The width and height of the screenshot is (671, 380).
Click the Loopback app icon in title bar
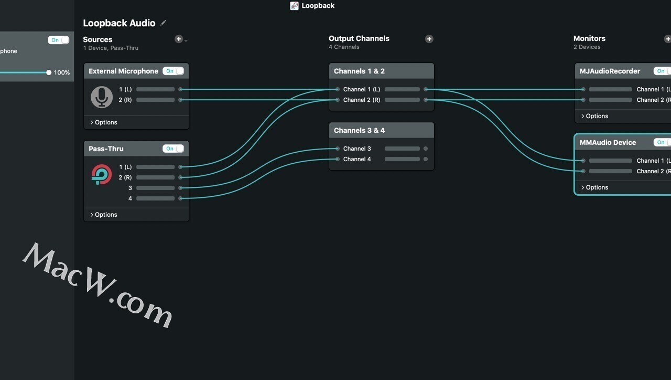[x=294, y=6]
